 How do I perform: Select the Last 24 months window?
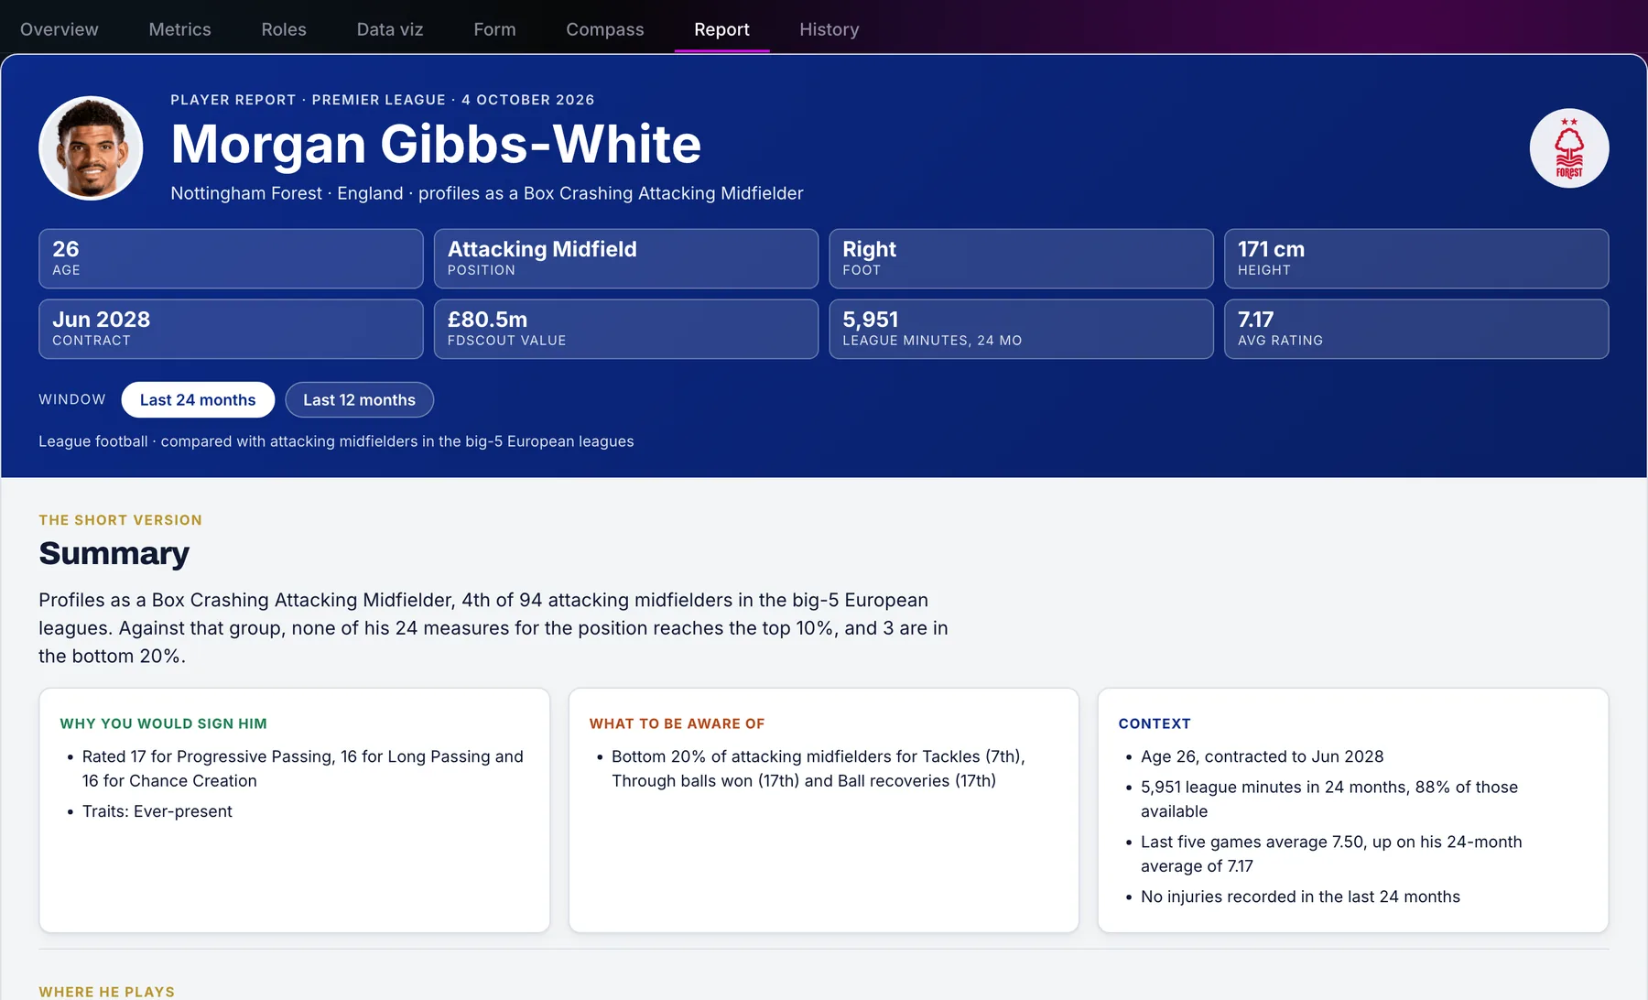(198, 400)
